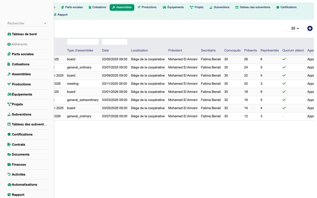Click the Certifications icon in top tabs
The width and height of the screenshot is (317, 198).
tap(278, 7)
